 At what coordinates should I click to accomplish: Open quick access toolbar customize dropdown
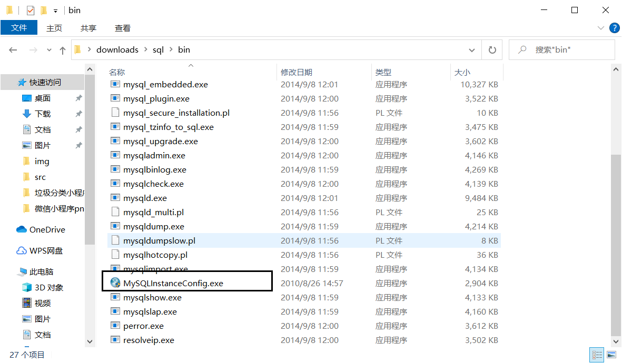pos(55,11)
